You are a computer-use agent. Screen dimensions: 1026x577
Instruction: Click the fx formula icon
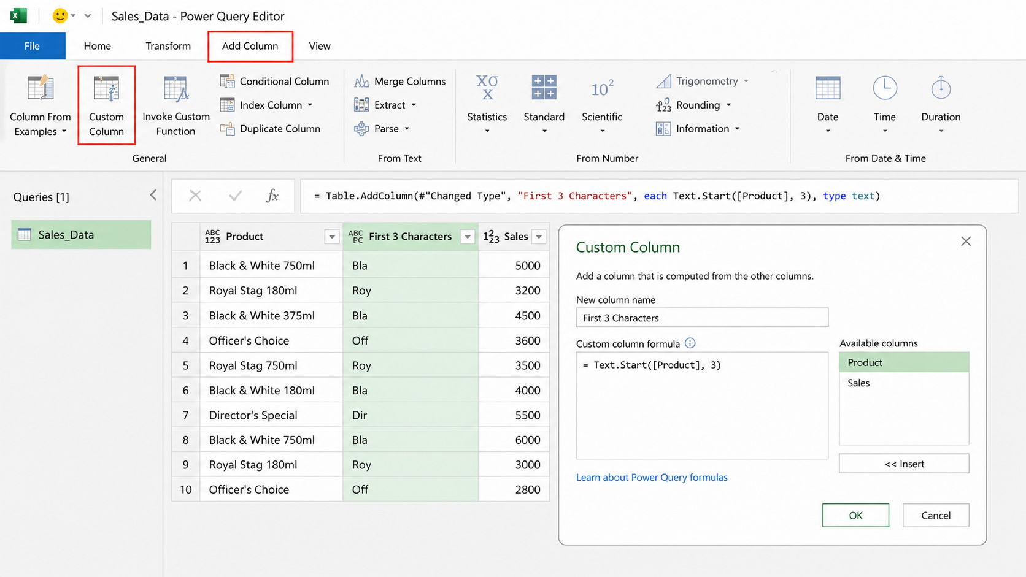[272, 196]
